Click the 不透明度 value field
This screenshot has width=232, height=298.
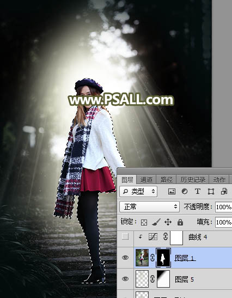click(224, 207)
